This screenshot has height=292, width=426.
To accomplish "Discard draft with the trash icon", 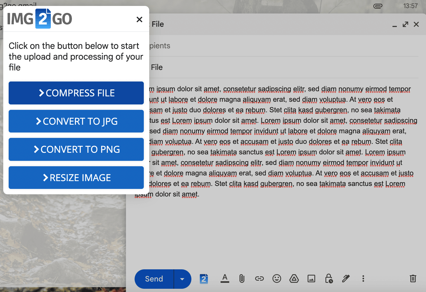I will tap(413, 279).
